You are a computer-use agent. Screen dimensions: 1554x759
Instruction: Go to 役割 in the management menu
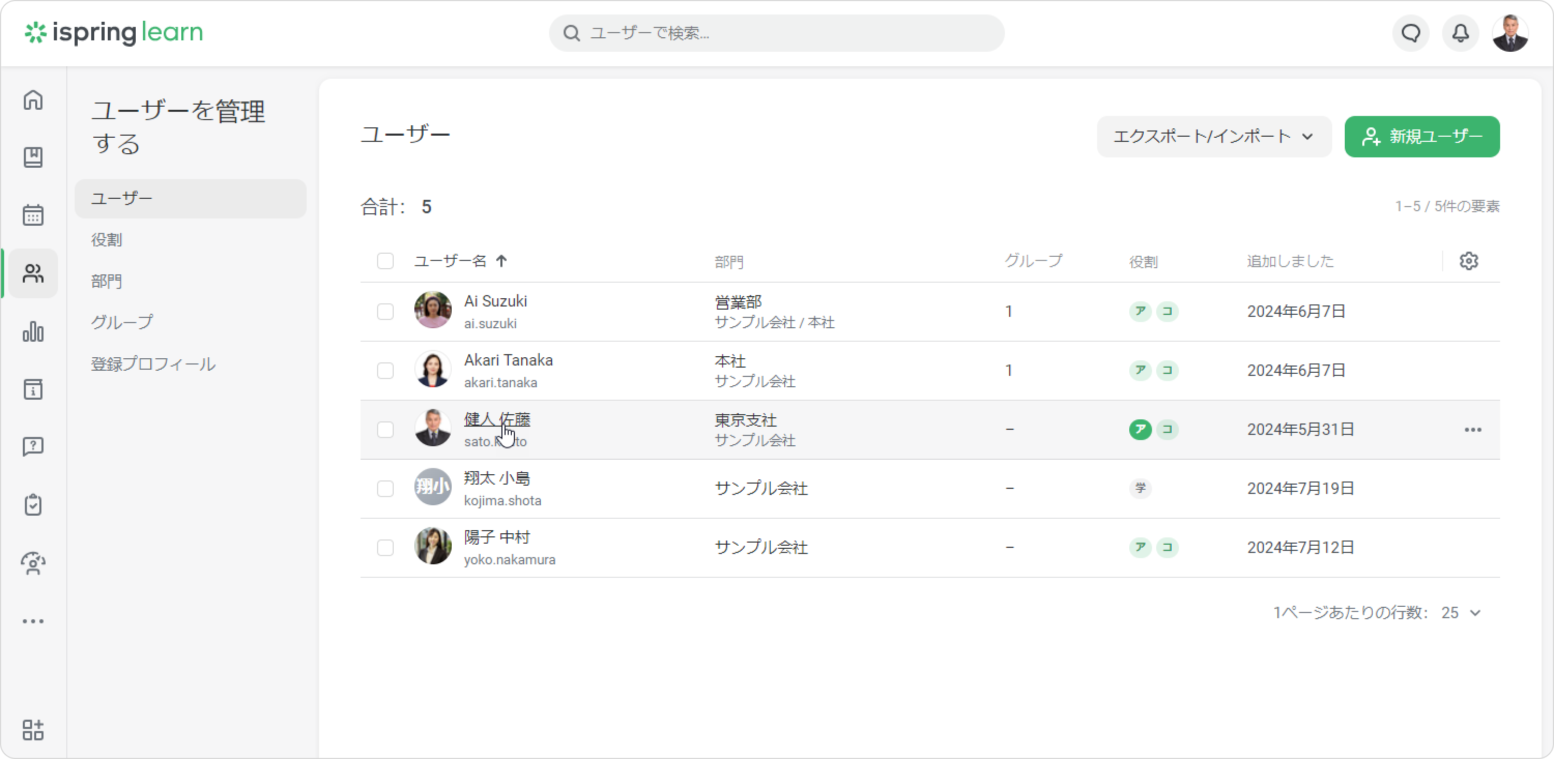coord(107,240)
